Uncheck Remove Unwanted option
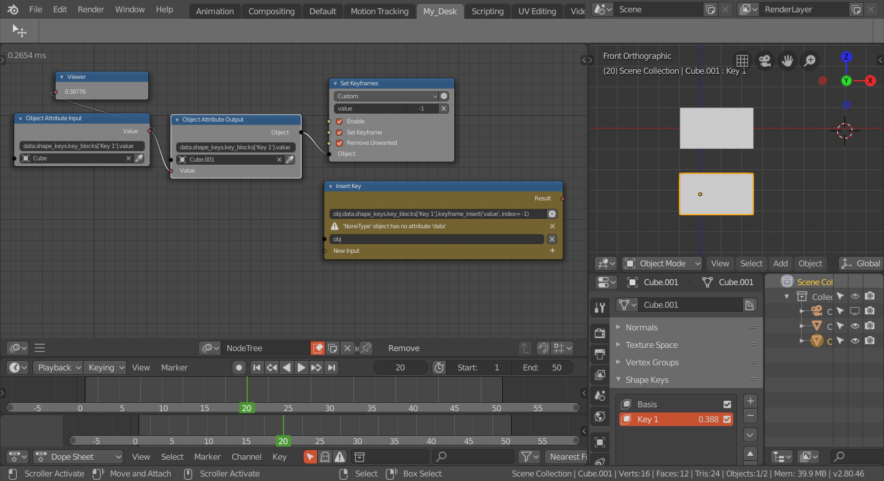 [339, 143]
